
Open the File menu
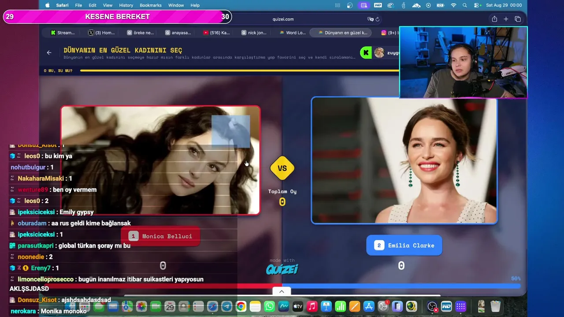point(78,5)
